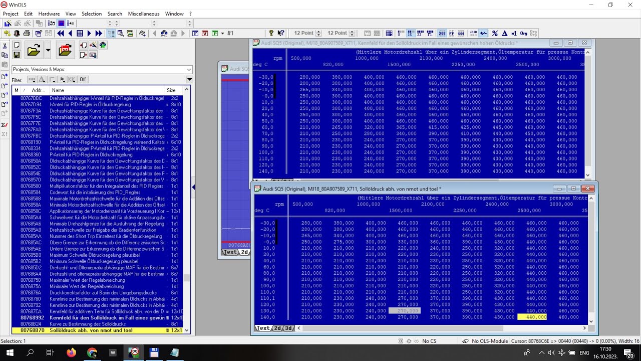Image resolution: width=641 pixels, height=361 pixels.
Task: Click the Cut scissors icon
Action: pyautogui.click(x=5, y=46)
